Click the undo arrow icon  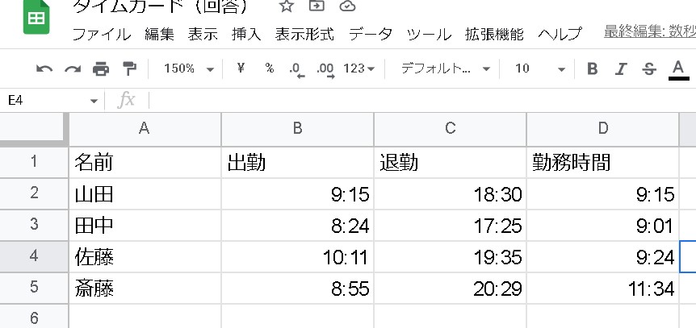click(x=44, y=69)
